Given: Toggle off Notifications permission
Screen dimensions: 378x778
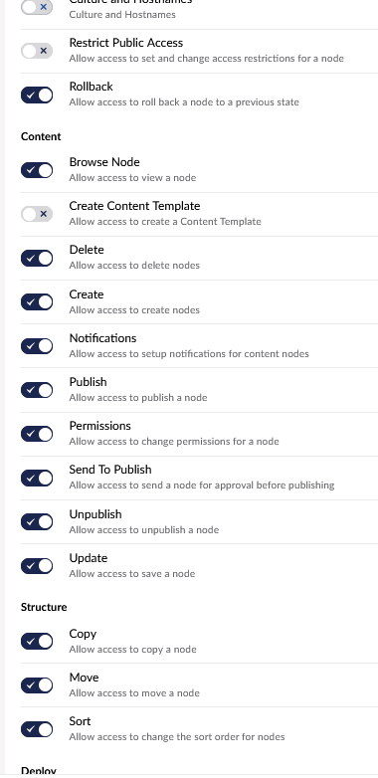Looking at the screenshot, I should (37, 346).
